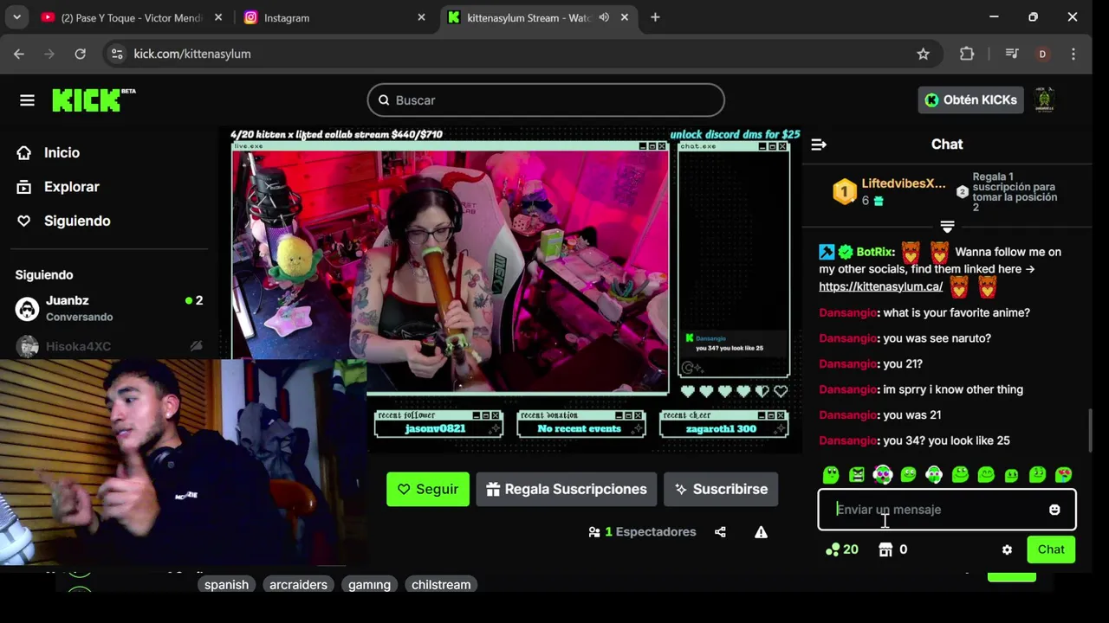Open browser extensions puzzle icon
This screenshot has height=623, width=1109.
(x=967, y=54)
